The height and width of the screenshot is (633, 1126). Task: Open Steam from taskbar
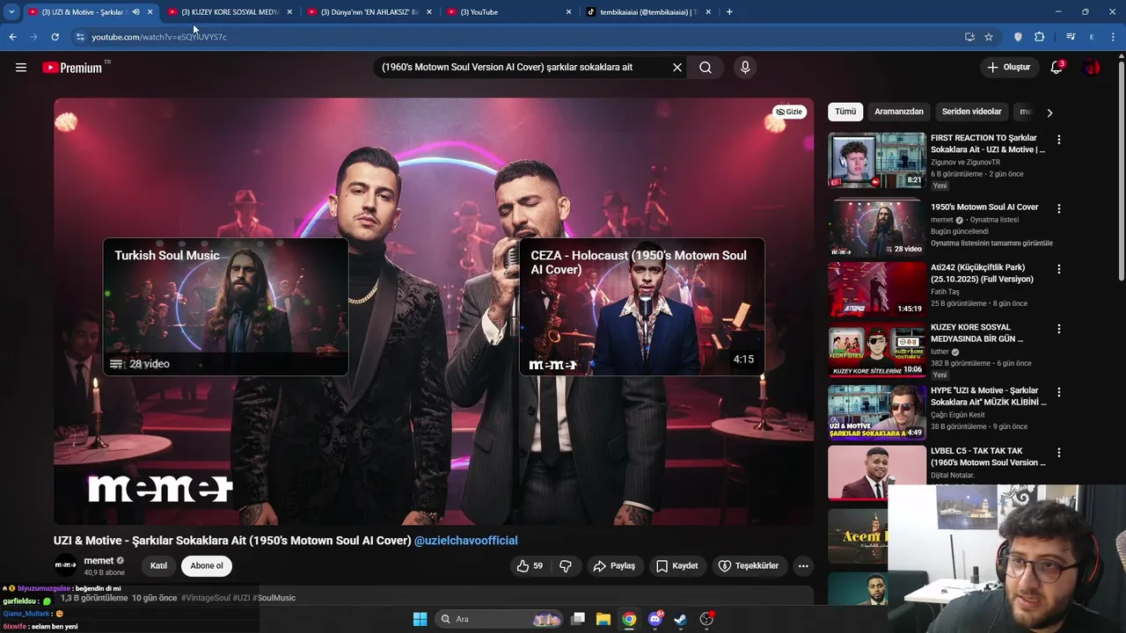[x=680, y=619]
